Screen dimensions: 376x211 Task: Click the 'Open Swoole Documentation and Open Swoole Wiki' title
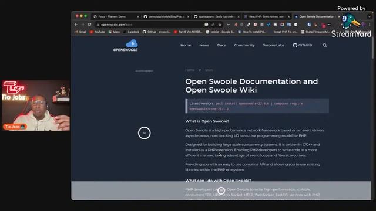tap(251, 86)
